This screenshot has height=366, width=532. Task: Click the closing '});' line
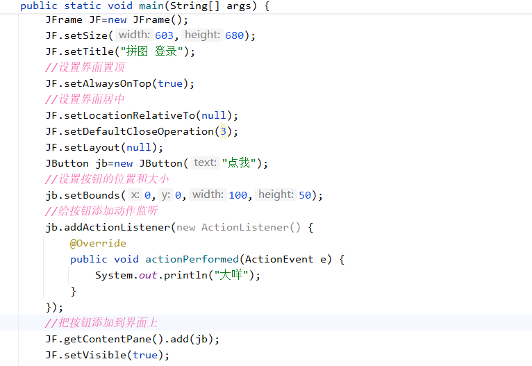[x=54, y=308]
